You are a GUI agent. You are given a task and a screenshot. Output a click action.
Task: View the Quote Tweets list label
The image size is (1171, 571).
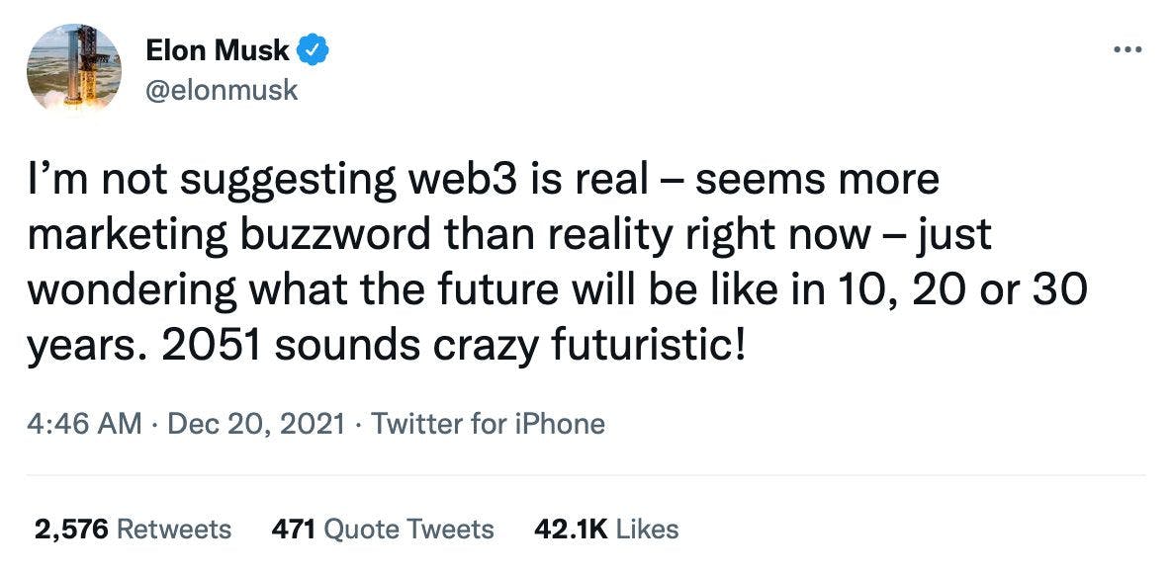click(408, 529)
